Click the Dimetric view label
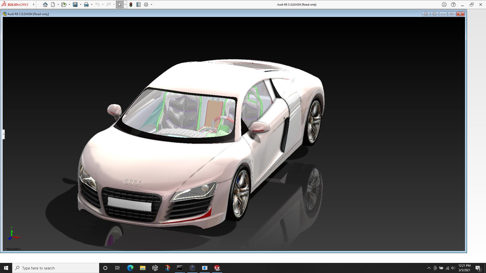This screenshot has height=273, width=486. tap(13, 249)
